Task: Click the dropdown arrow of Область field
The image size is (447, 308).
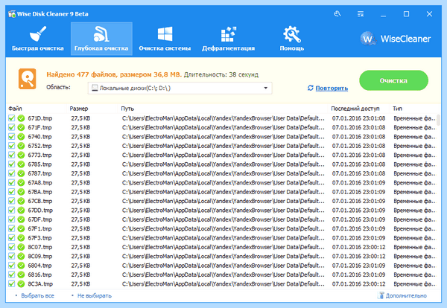Action: (266, 88)
